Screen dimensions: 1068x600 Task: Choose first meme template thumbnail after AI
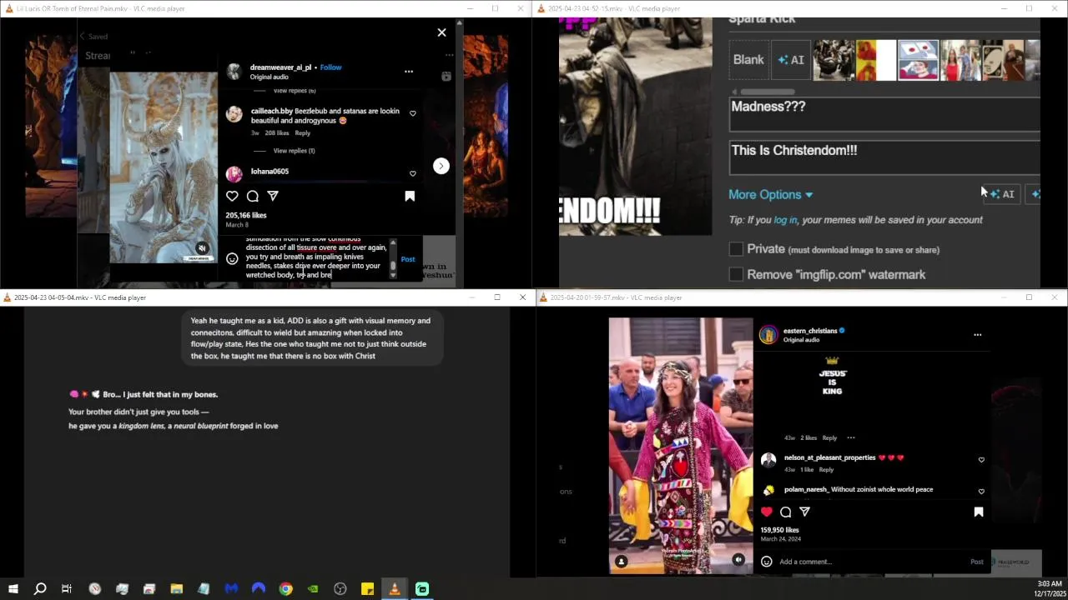(834, 60)
